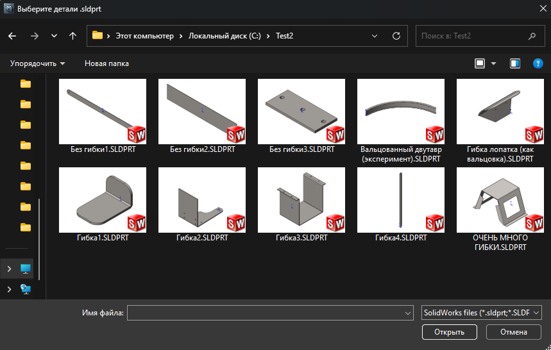The width and height of the screenshot is (551, 350).
Task: Go up one folder level
Action: [72, 36]
